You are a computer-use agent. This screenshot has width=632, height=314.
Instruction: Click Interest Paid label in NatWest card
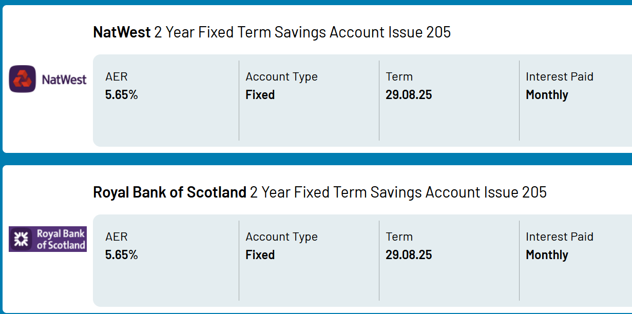pos(560,77)
